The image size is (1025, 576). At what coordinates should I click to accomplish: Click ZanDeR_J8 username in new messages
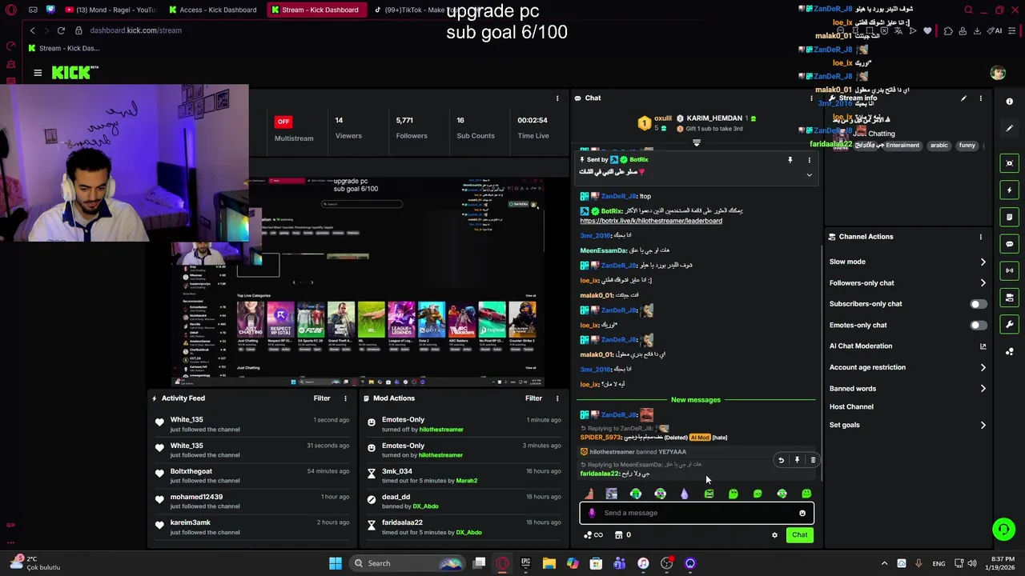click(618, 415)
